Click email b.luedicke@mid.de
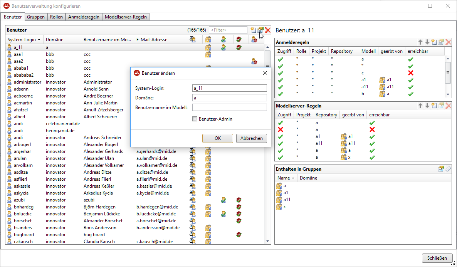The image size is (457, 267). point(157,214)
